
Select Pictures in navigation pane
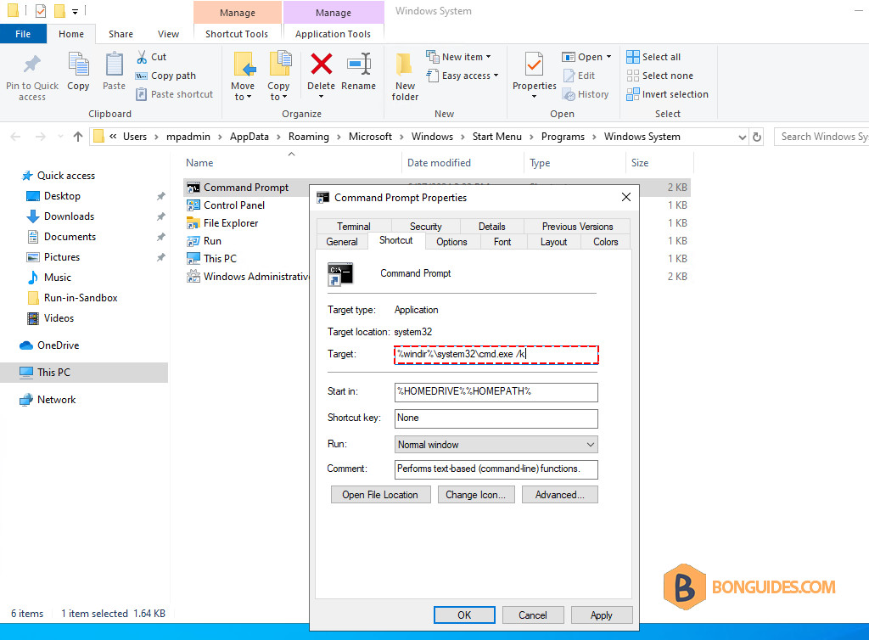61,257
